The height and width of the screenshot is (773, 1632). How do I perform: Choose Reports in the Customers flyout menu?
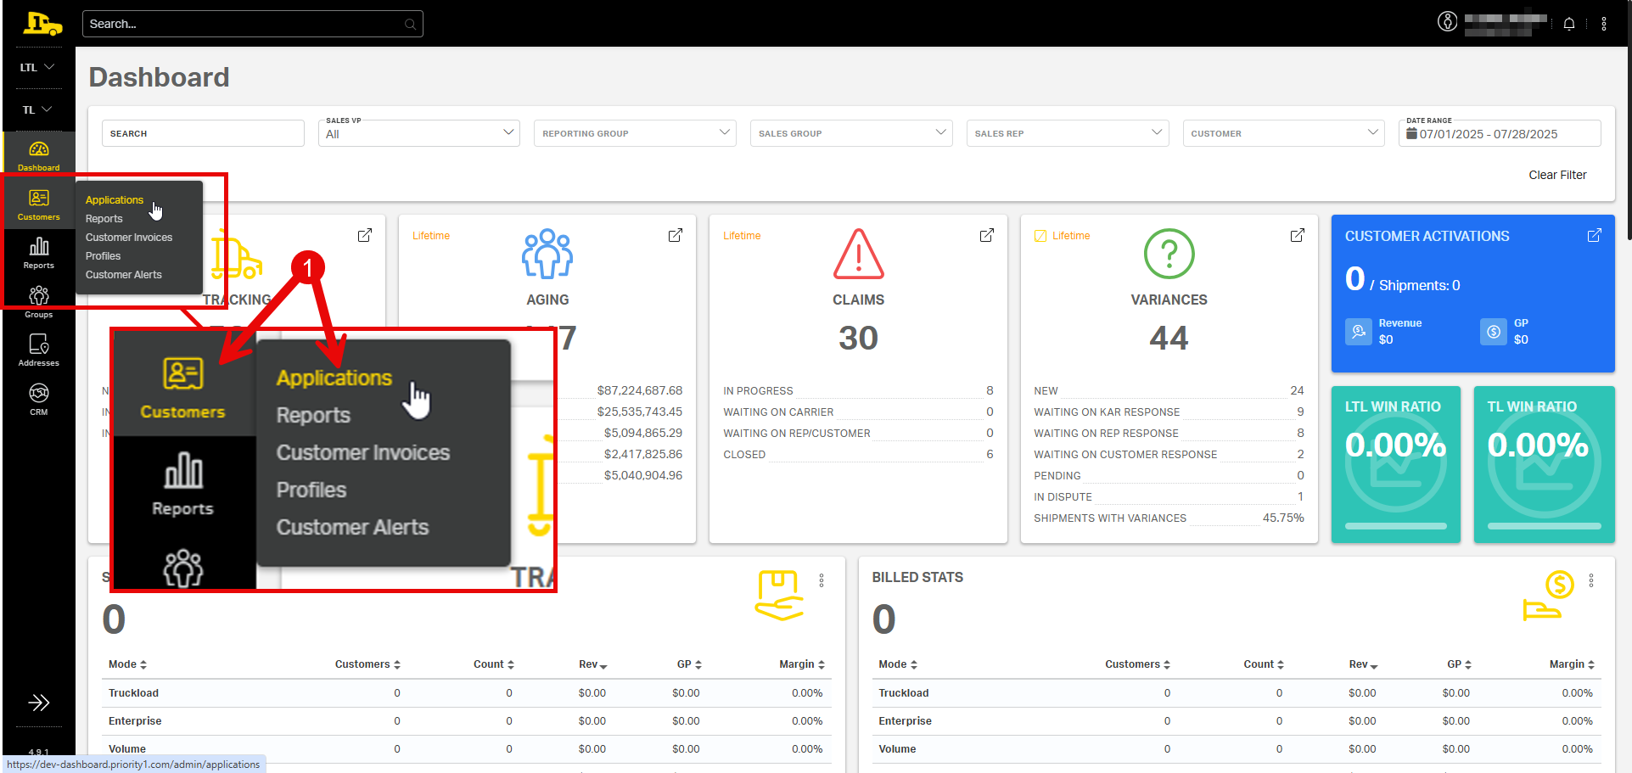tap(104, 219)
